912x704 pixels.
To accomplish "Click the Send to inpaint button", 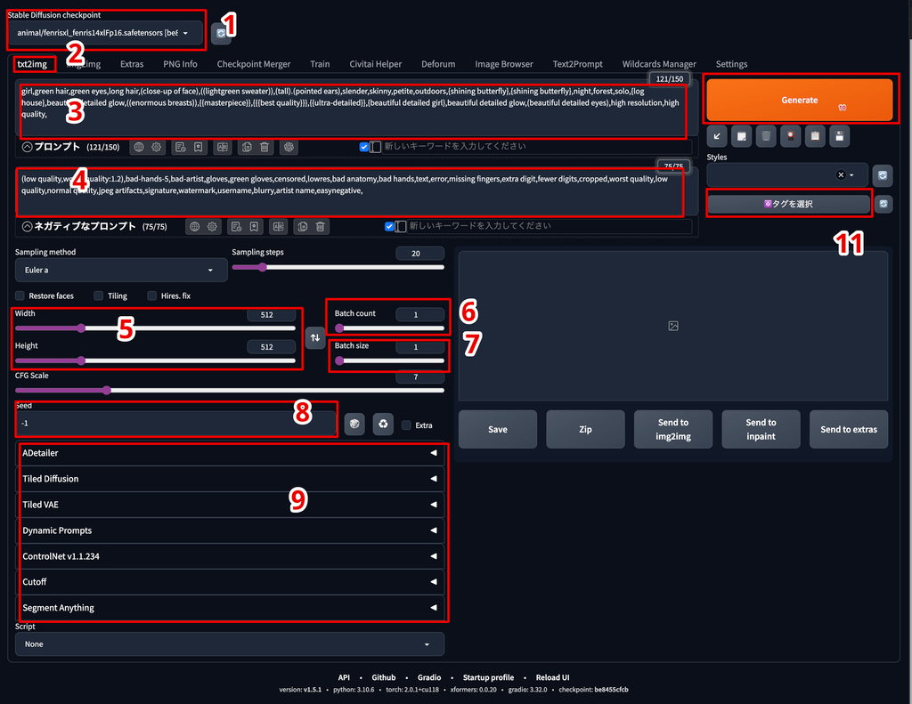I will click(761, 429).
